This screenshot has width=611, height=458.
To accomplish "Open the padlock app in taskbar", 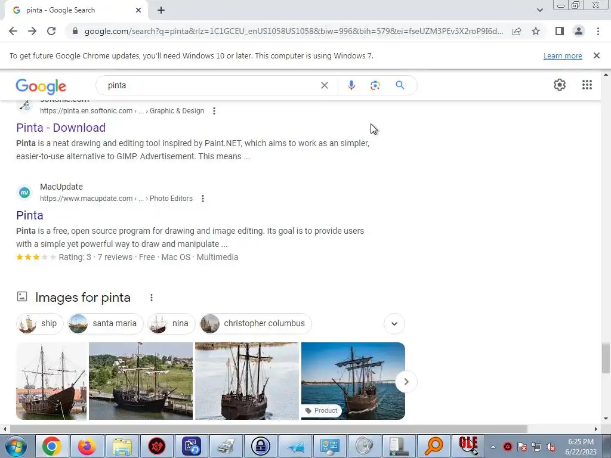I will pyautogui.click(x=261, y=446).
